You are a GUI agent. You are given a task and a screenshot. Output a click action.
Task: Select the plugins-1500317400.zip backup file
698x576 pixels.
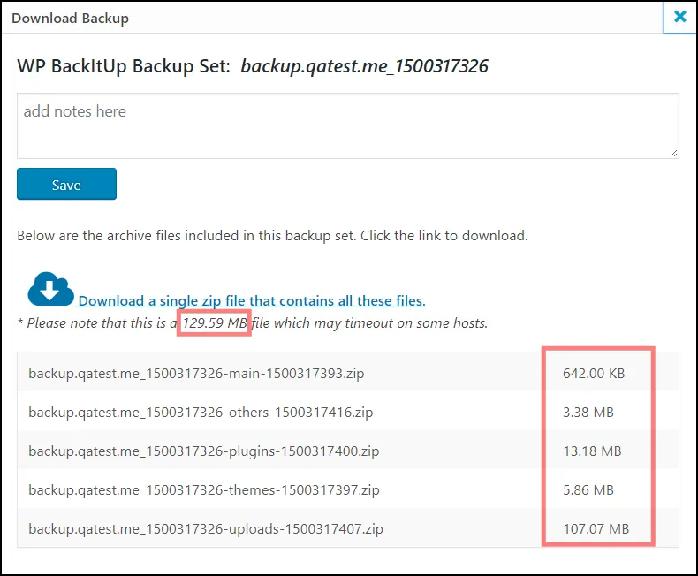coord(204,451)
